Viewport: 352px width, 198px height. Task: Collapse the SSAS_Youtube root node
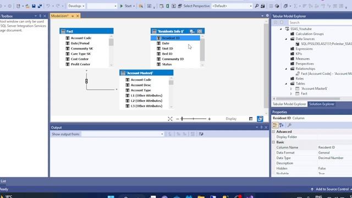280,29
